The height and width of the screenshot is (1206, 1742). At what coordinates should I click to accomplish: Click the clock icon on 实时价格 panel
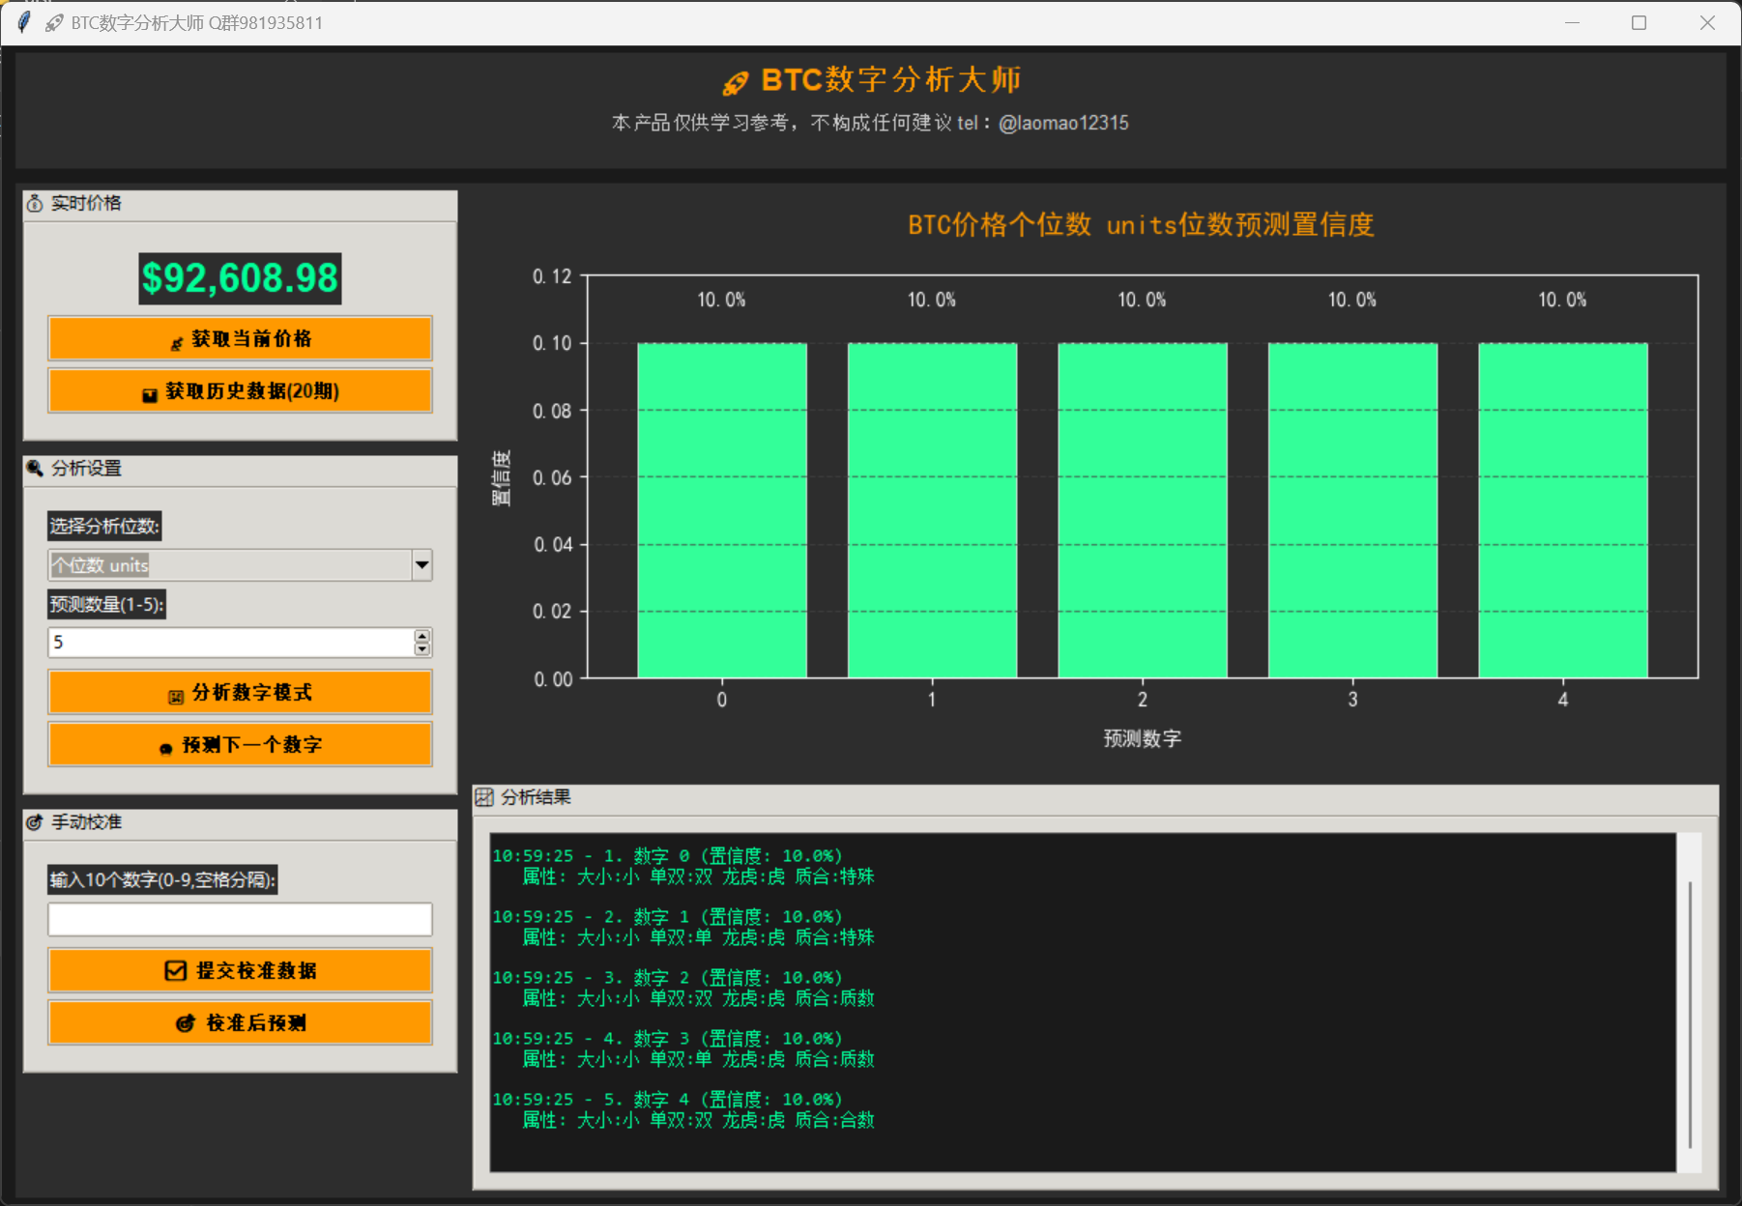pyautogui.click(x=34, y=203)
